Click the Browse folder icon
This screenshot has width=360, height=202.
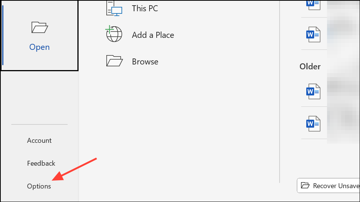click(114, 61)
